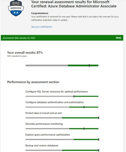
Task: Open the See your certifications link
Action: (42, 27)
